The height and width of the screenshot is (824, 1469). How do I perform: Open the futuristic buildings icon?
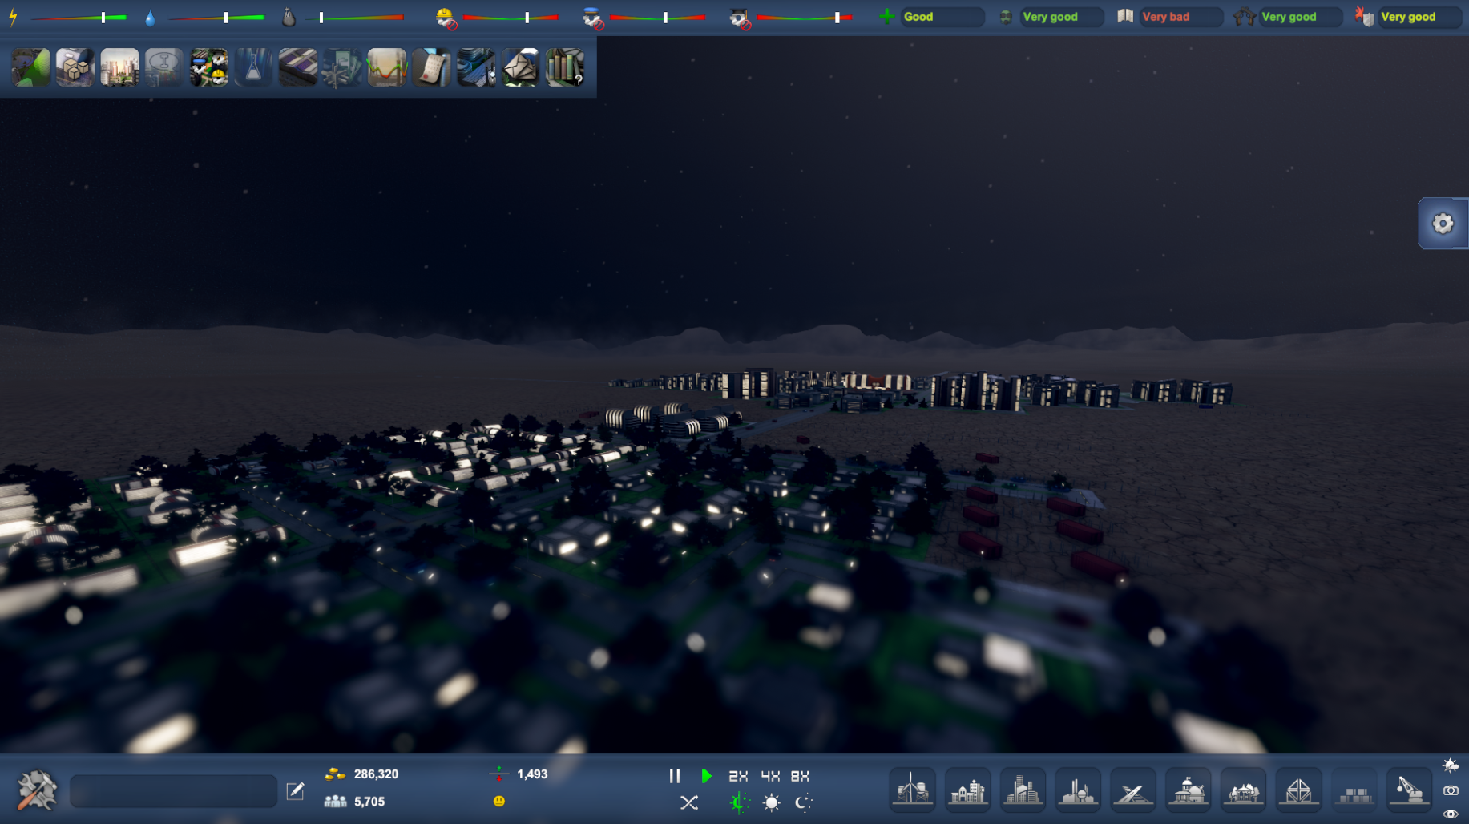point(476,67)
